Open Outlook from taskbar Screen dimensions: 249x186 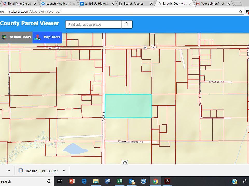(x=132, y=181)
